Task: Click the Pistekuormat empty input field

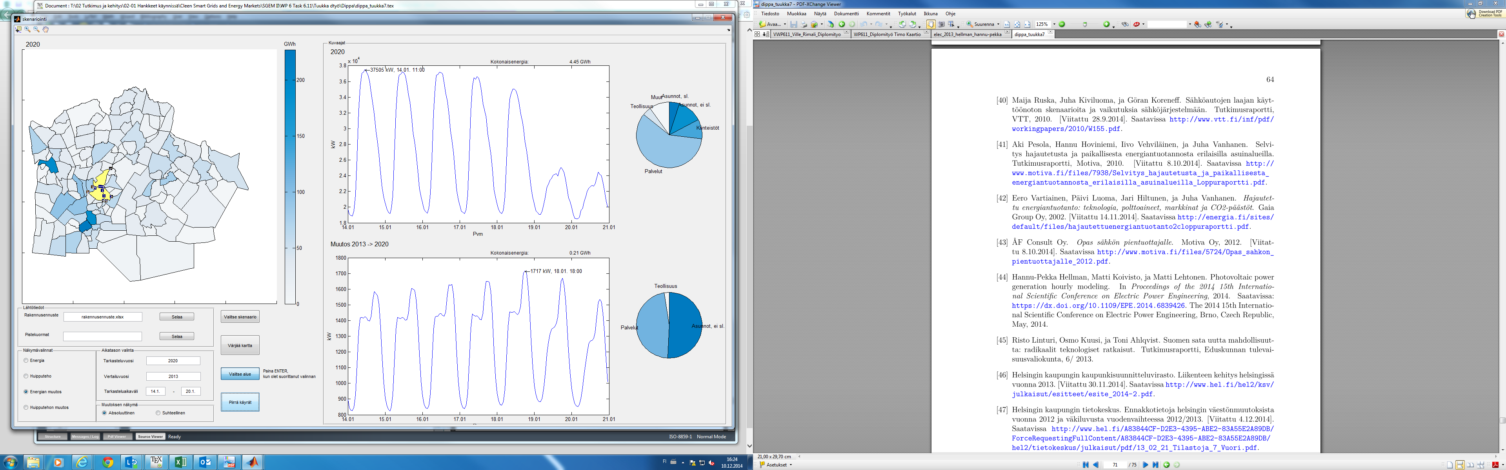Action: point(102,336)
